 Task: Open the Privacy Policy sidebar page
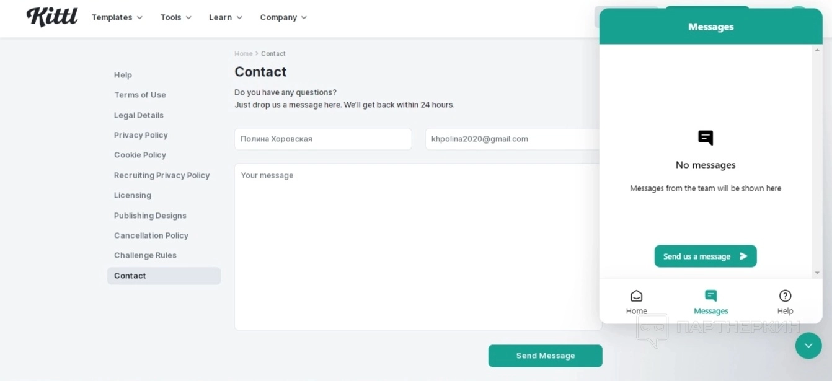[x=141, y=135]
